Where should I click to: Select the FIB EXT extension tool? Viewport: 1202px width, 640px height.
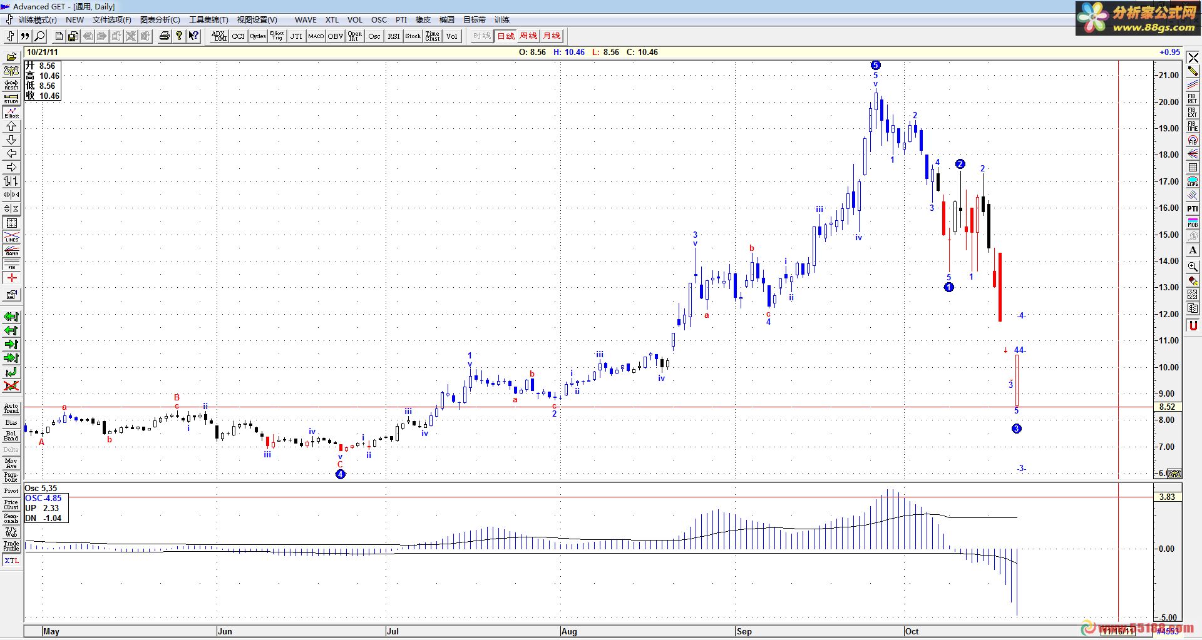coord(1193,113)
